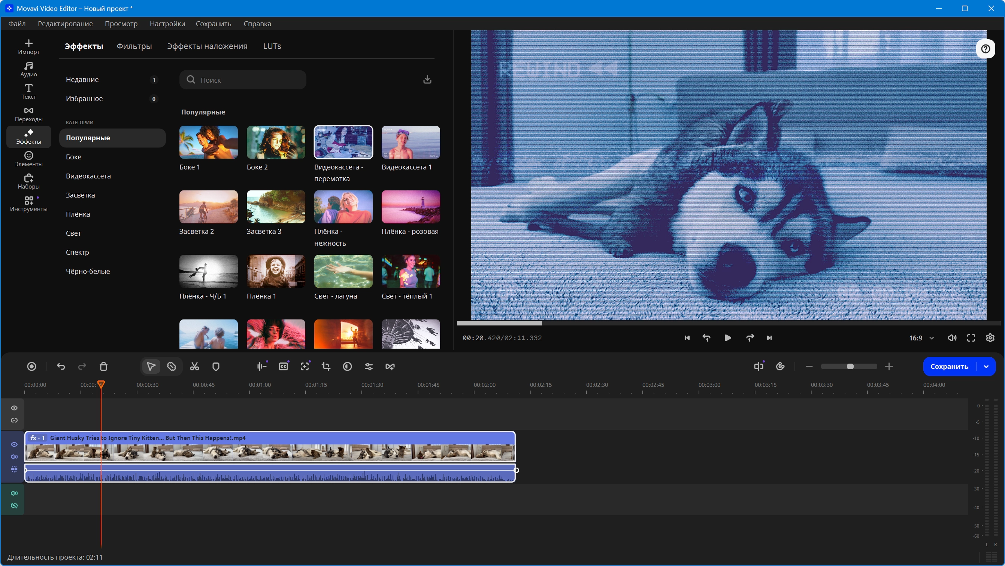Screen dimensions: 1005x566
Task: Switch to the Filters tab
Action: point(134,46)
